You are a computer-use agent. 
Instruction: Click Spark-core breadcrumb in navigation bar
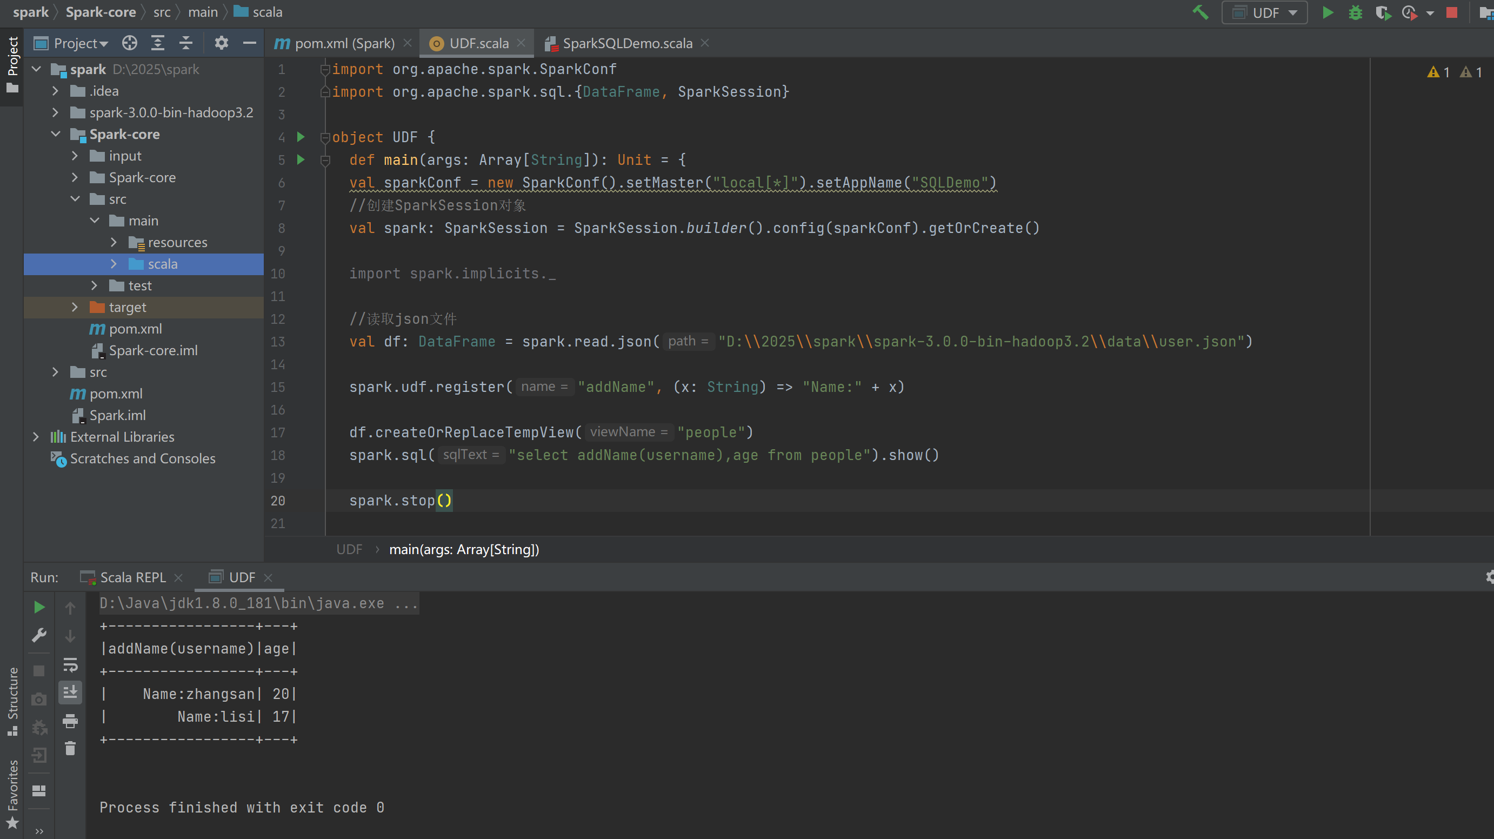(x=101, y=12)
